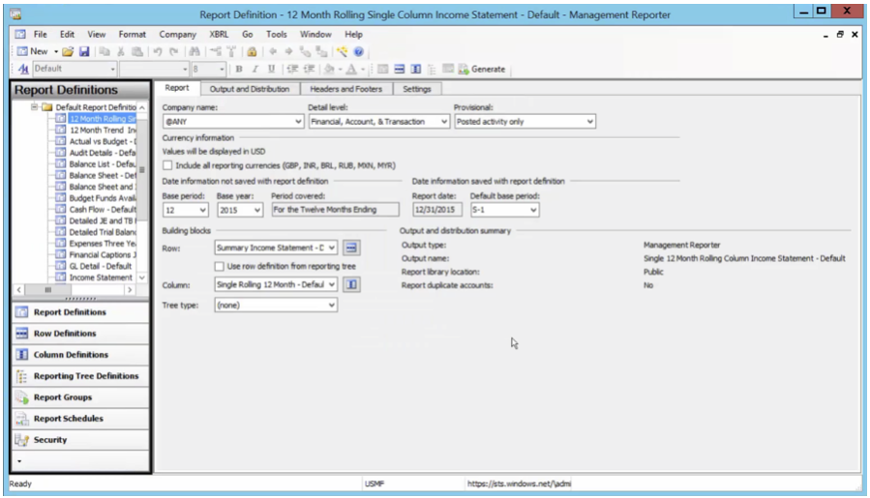870x498 pixels.
Task: Open the Provisional dropdown
Action: click(589, 122)
